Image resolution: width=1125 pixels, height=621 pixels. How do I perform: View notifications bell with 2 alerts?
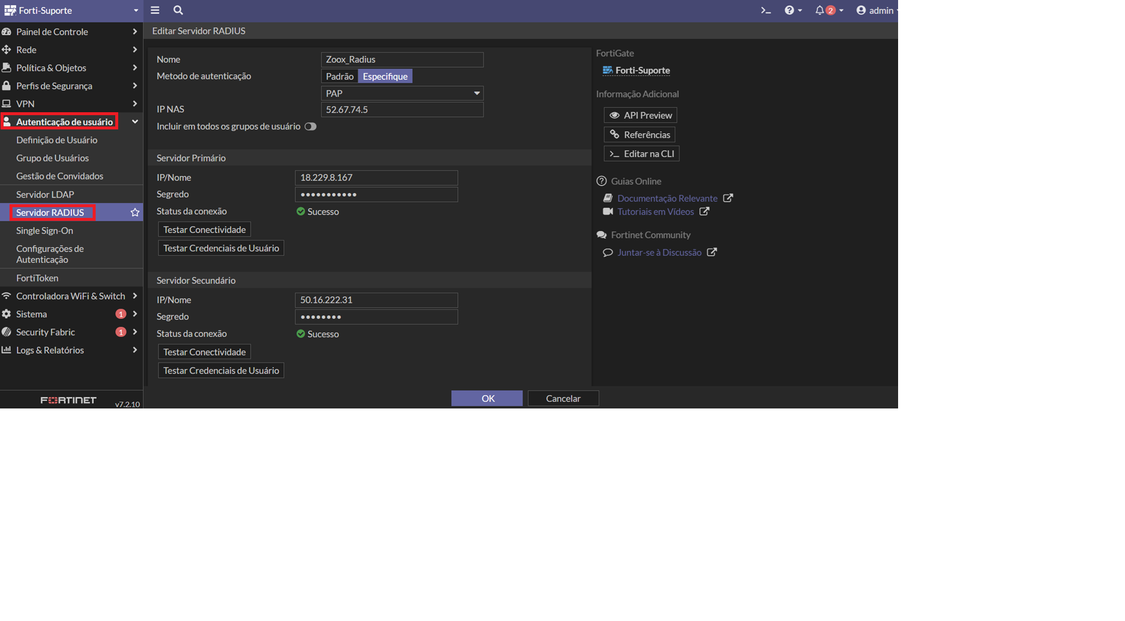(829, 11)
